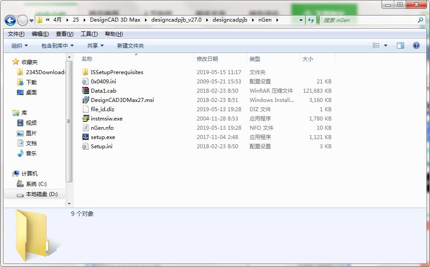Select 本地磁盘 (D:) drive
Image resolution: width=430 pixels, height=267 pixels.
tap(42, 194)
